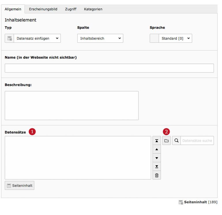Screen dimensions: 222x215
Task: Focus the Name text field
Action: point(109,68)
